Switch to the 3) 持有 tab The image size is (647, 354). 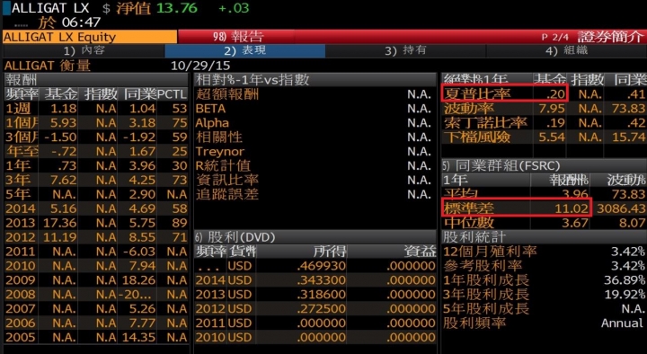click(x=405, y=50)
